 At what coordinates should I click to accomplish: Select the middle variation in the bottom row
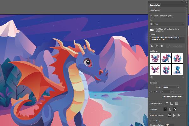pyautogui.click(x=166, y=69)
